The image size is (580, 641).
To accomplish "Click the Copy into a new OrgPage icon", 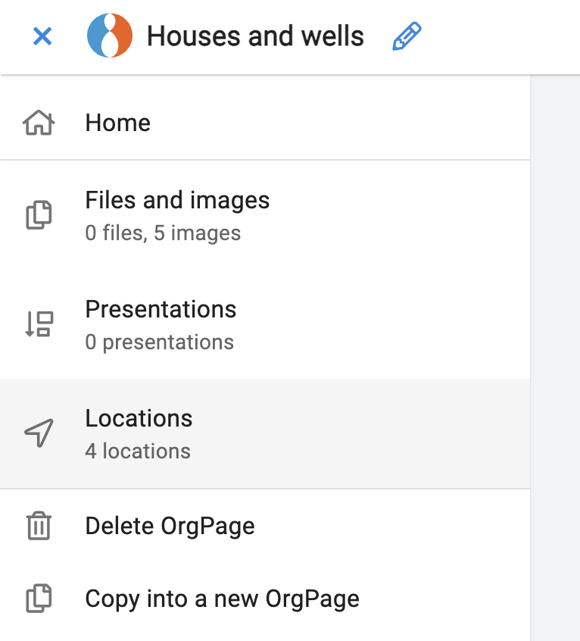I will pos(39,599).
